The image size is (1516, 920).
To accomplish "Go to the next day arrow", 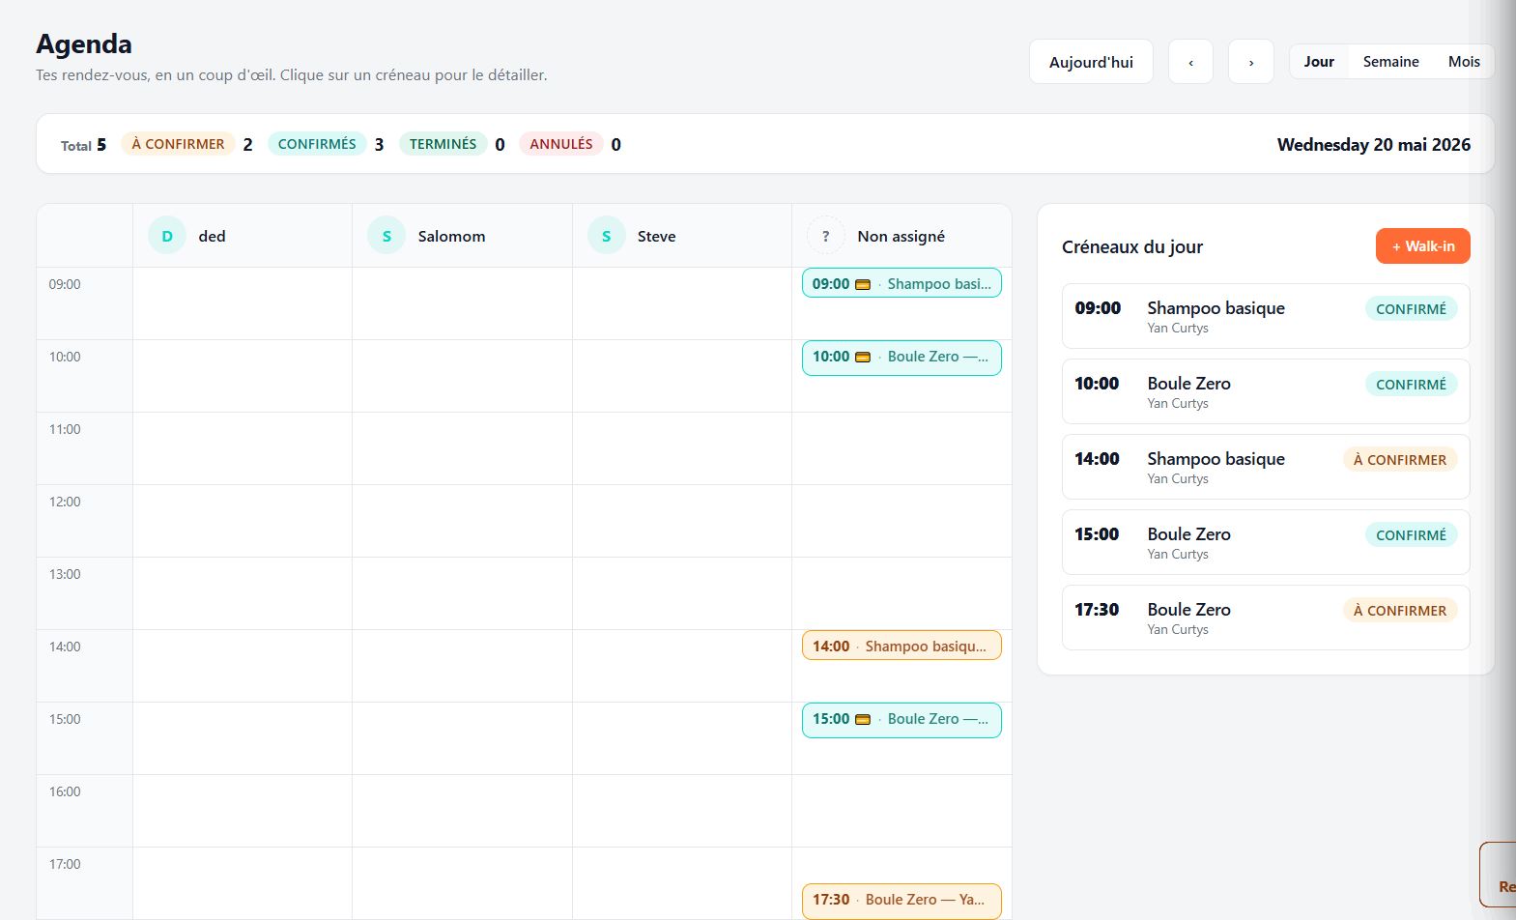I will point(1251,62).
